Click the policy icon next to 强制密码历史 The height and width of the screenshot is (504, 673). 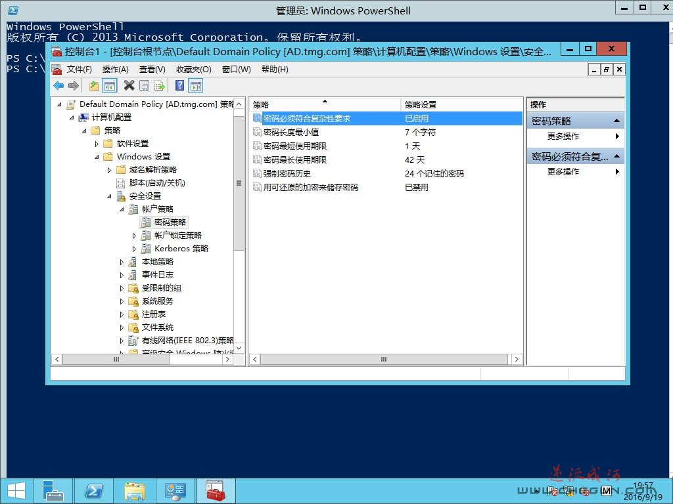click(x=257, y=173)
